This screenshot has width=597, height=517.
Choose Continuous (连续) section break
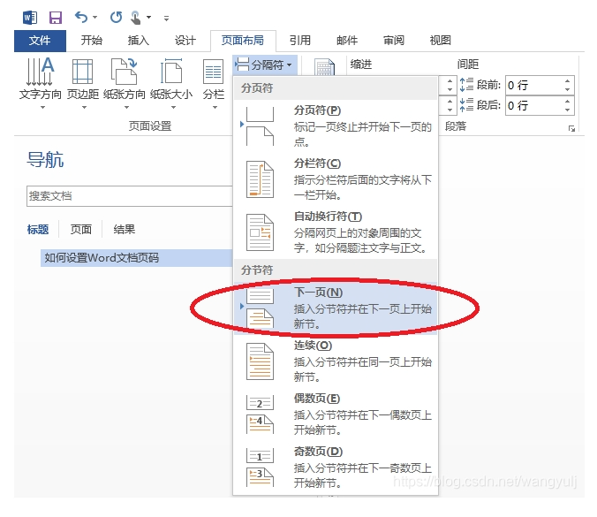tap(336, 354)
